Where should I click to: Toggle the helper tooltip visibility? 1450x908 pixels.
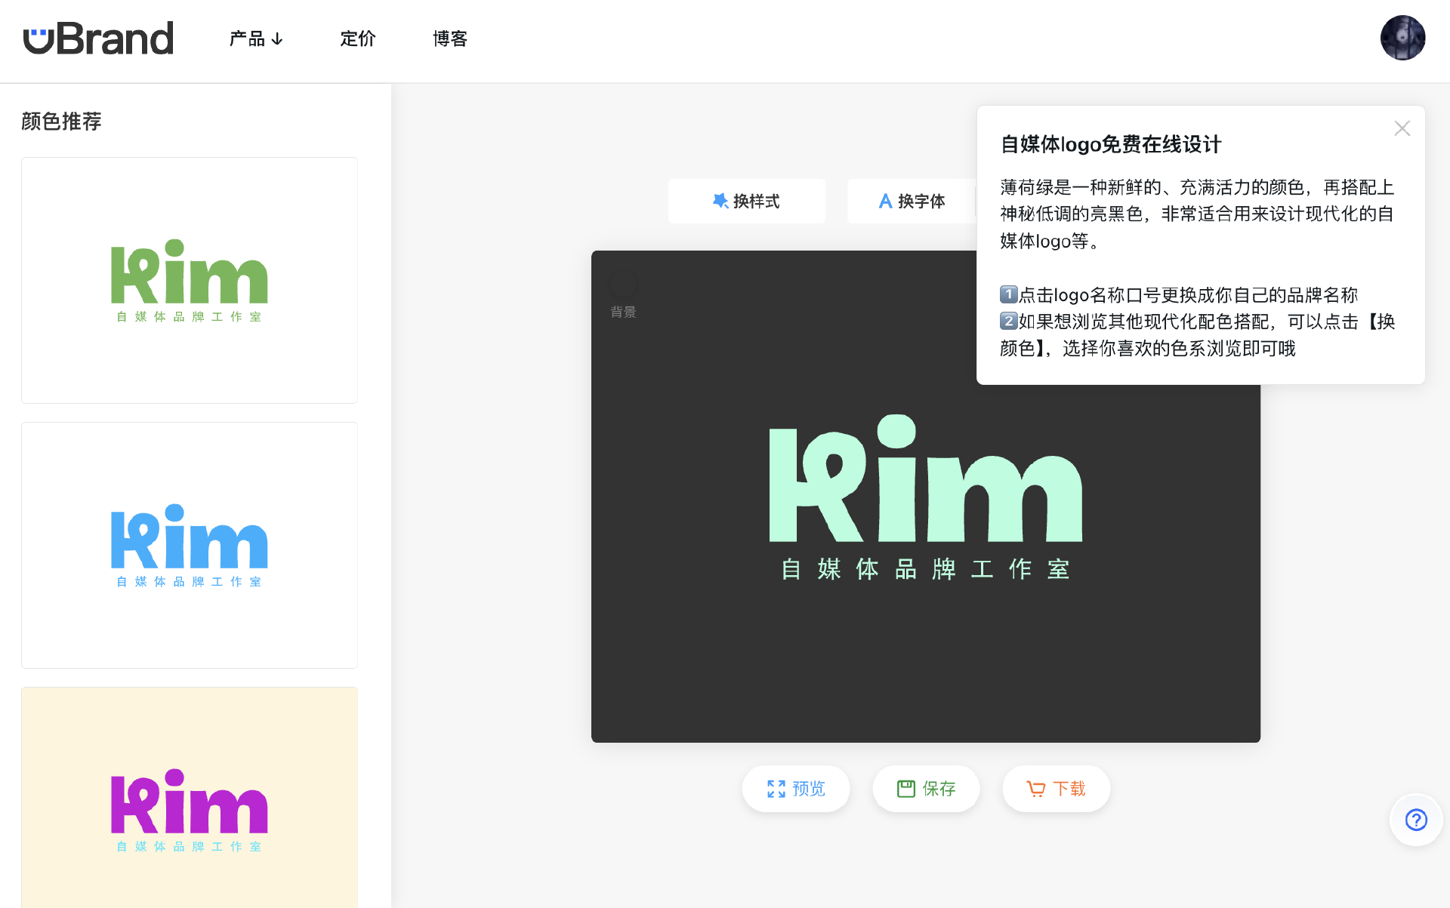coord(1402,128)
